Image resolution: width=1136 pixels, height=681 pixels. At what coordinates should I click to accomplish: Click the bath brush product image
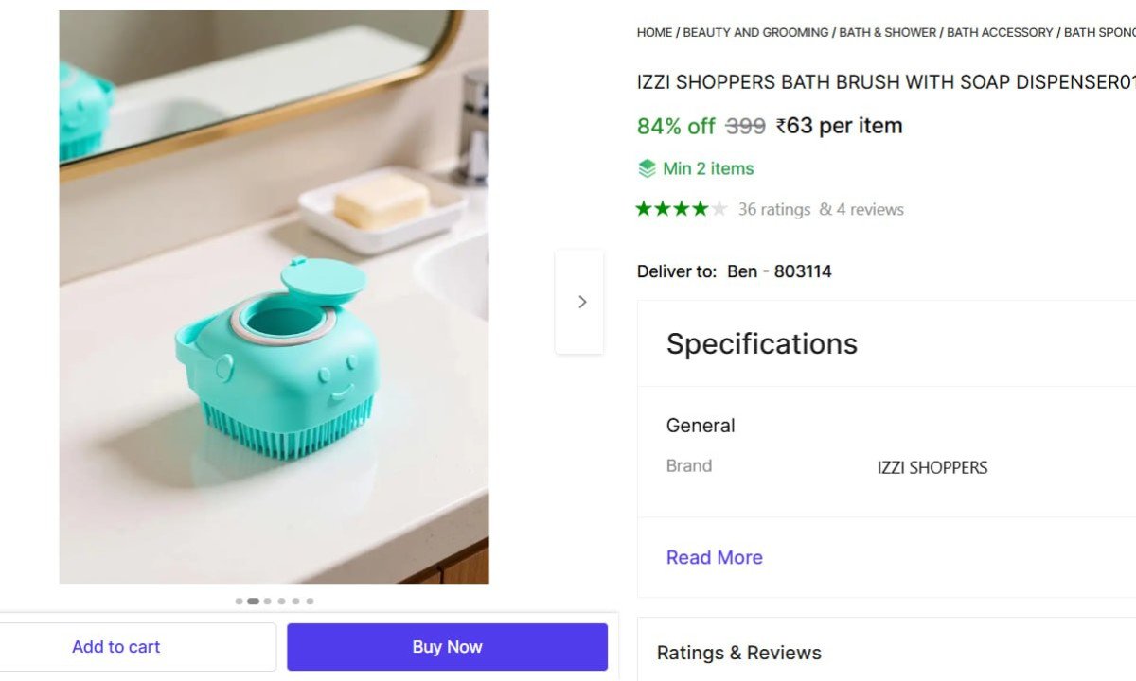point(274,296)
